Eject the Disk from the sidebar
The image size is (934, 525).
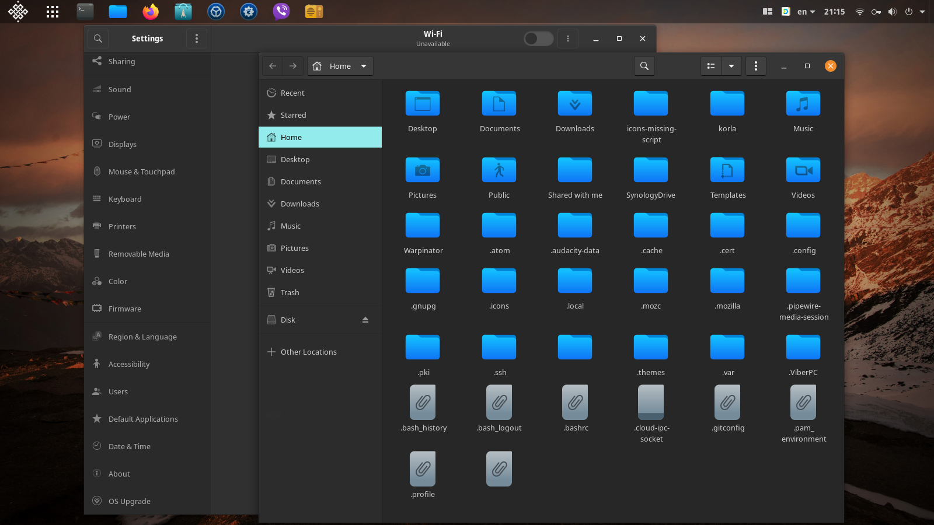pyautogui.click(x=365, y=320)
